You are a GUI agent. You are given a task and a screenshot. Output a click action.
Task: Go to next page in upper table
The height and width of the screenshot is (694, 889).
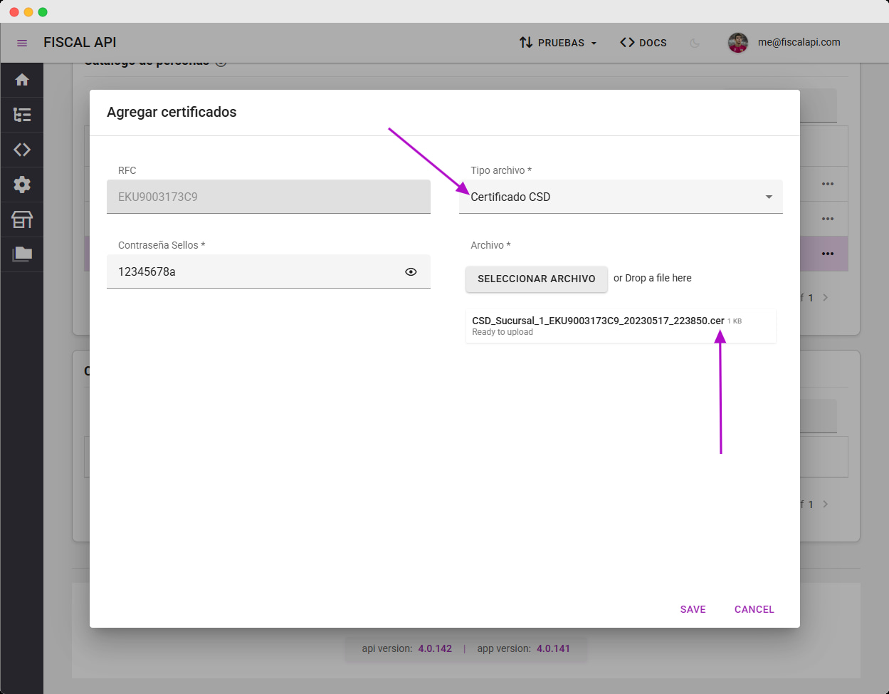pyautogui.click(x=826, y=297)
